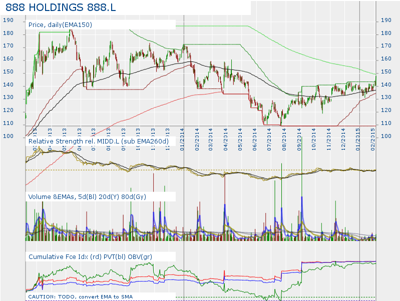This screenshot has height=301, width=400.
Task: Click the Volume & EMAs panel label
Action: click(x=87, y=197)
